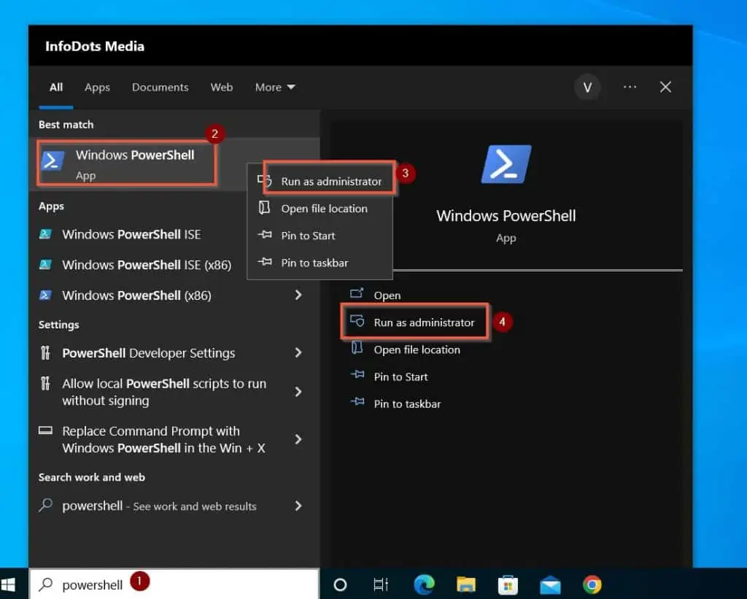Click the Windows PowerShell (x86) app icon
The width and height of the screenshot is (747, 599).
tap(46, 295)
